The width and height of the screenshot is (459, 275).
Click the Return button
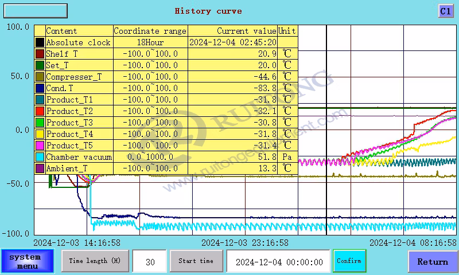433,262
